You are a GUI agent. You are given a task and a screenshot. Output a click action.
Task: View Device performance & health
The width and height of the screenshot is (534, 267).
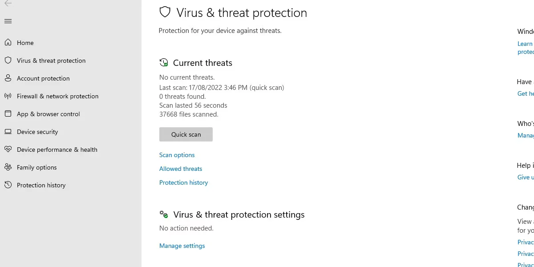pyautogui.click(x=57, y=150)
